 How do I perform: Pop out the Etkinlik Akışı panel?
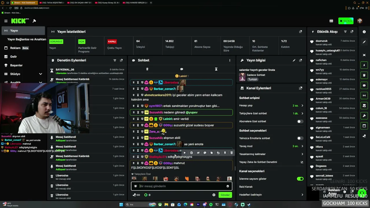tap(352, 32)
